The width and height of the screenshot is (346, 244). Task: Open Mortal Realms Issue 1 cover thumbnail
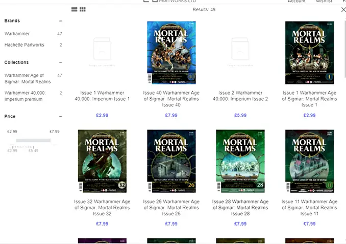pos(309,53)
